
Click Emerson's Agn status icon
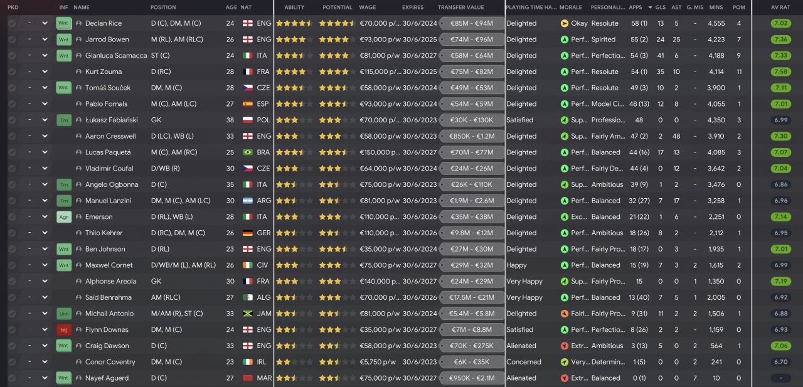point(63,217)
